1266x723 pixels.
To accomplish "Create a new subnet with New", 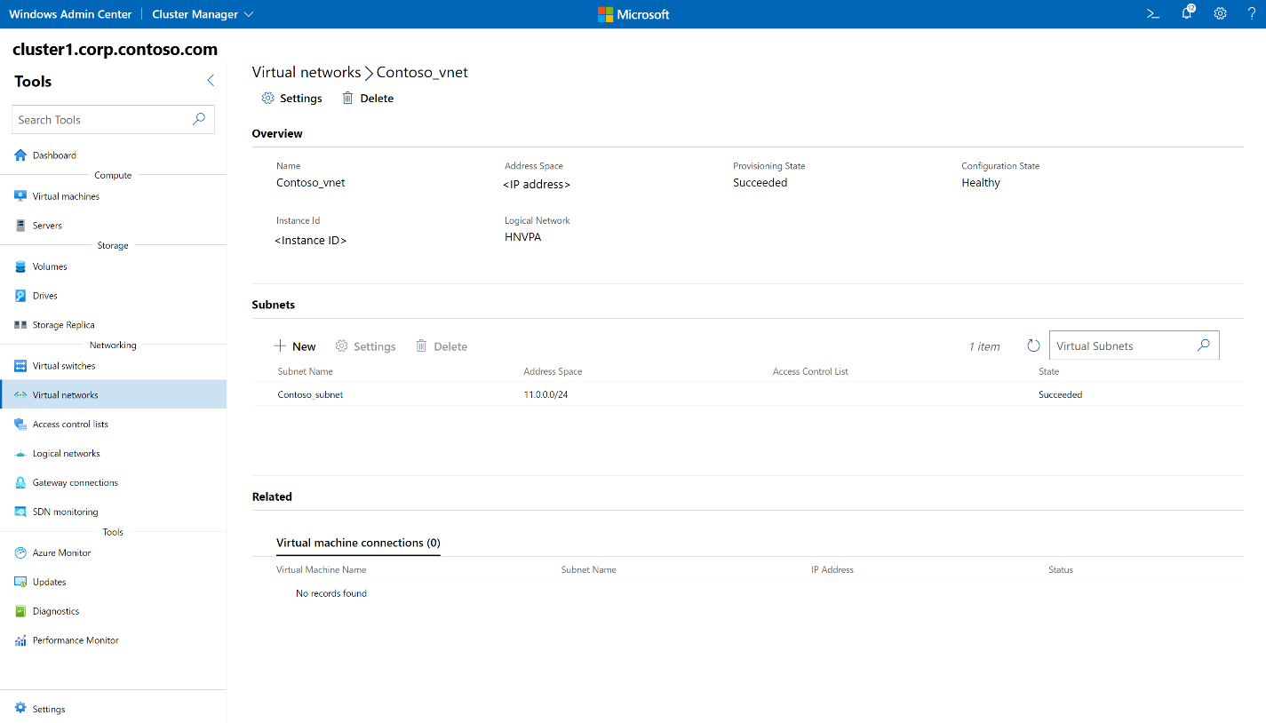I will pyautogui.click(x=294, y=346).
